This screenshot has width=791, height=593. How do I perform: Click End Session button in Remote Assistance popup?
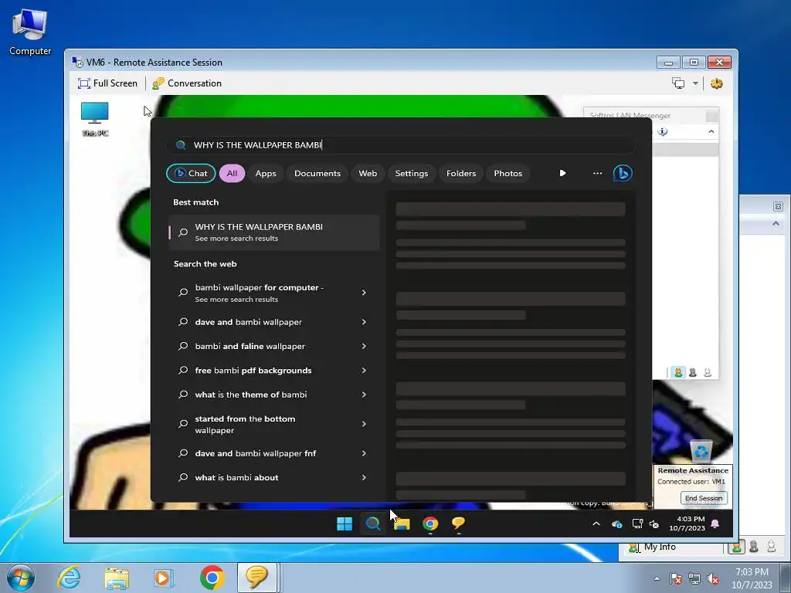(x=703, y=498)
